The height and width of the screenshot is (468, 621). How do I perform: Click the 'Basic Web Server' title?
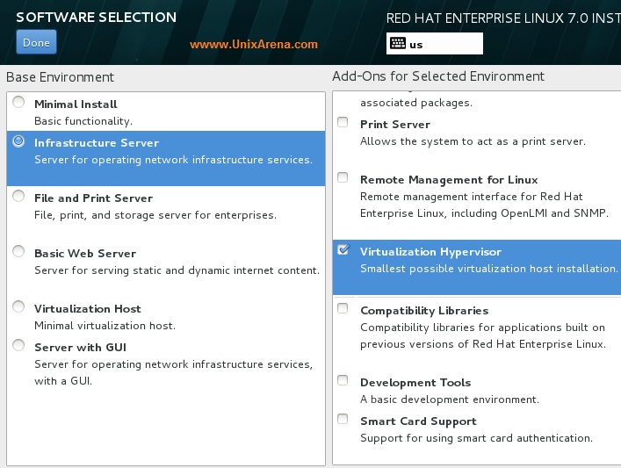point(85,254)
